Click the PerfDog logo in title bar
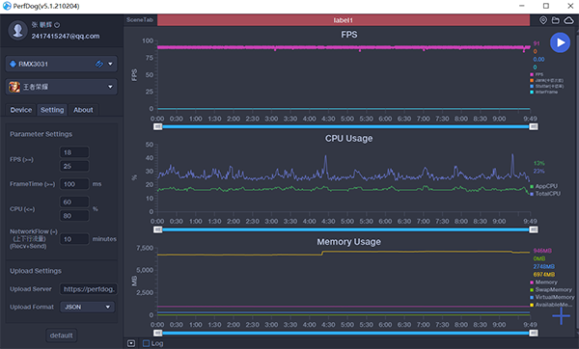579x349 pixels. (x=7, y=6)
